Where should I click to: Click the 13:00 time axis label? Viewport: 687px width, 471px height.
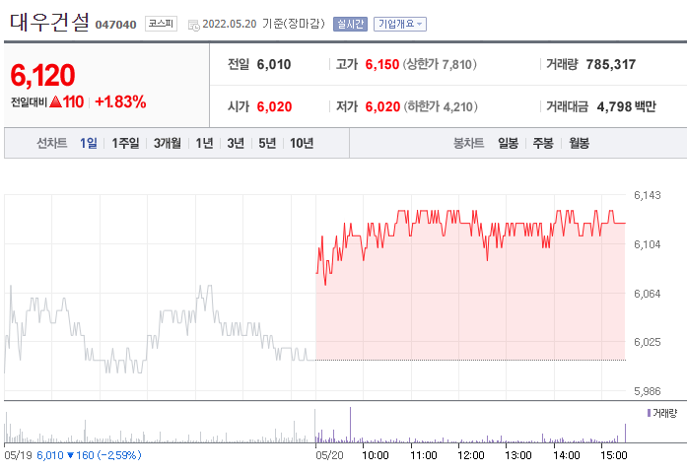tap(518, 455)
